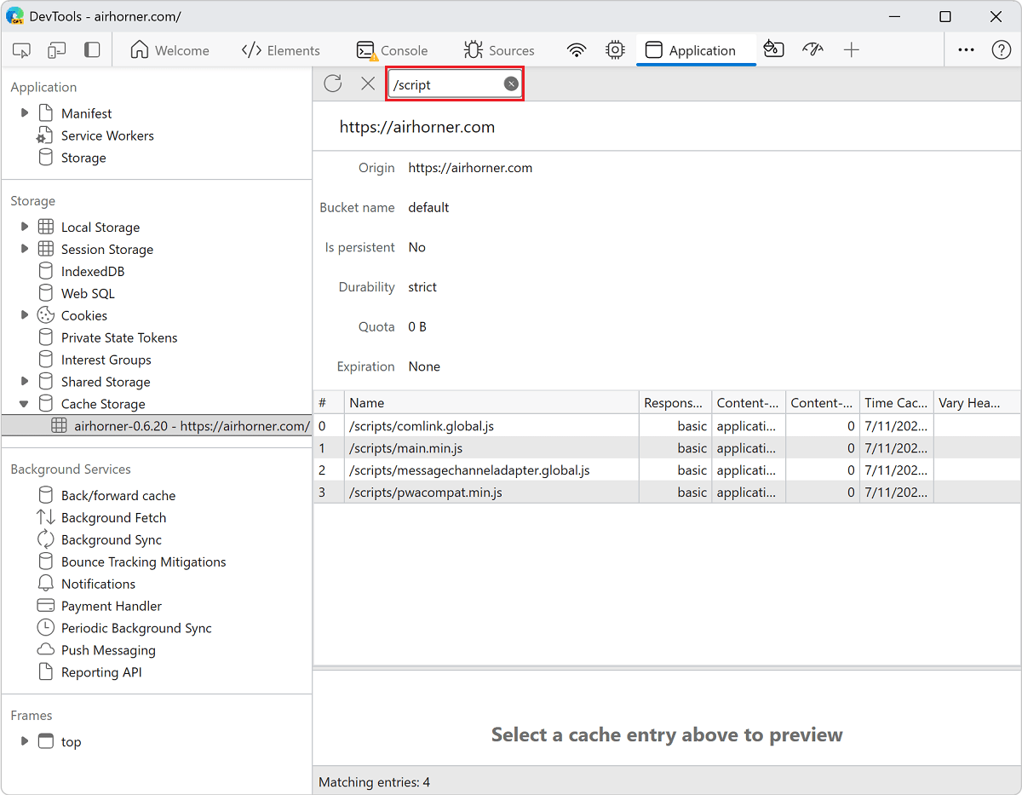Image resolution: width=1022 pixels, height=795 pixels.
Task: Open the Notifications background service
Action: point(96,583)
